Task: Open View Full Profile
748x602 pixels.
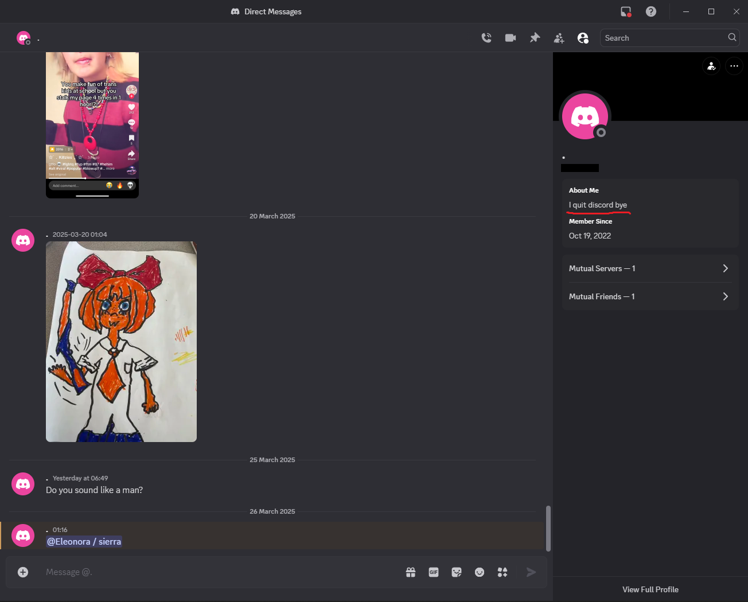Action: click(650, 589)
